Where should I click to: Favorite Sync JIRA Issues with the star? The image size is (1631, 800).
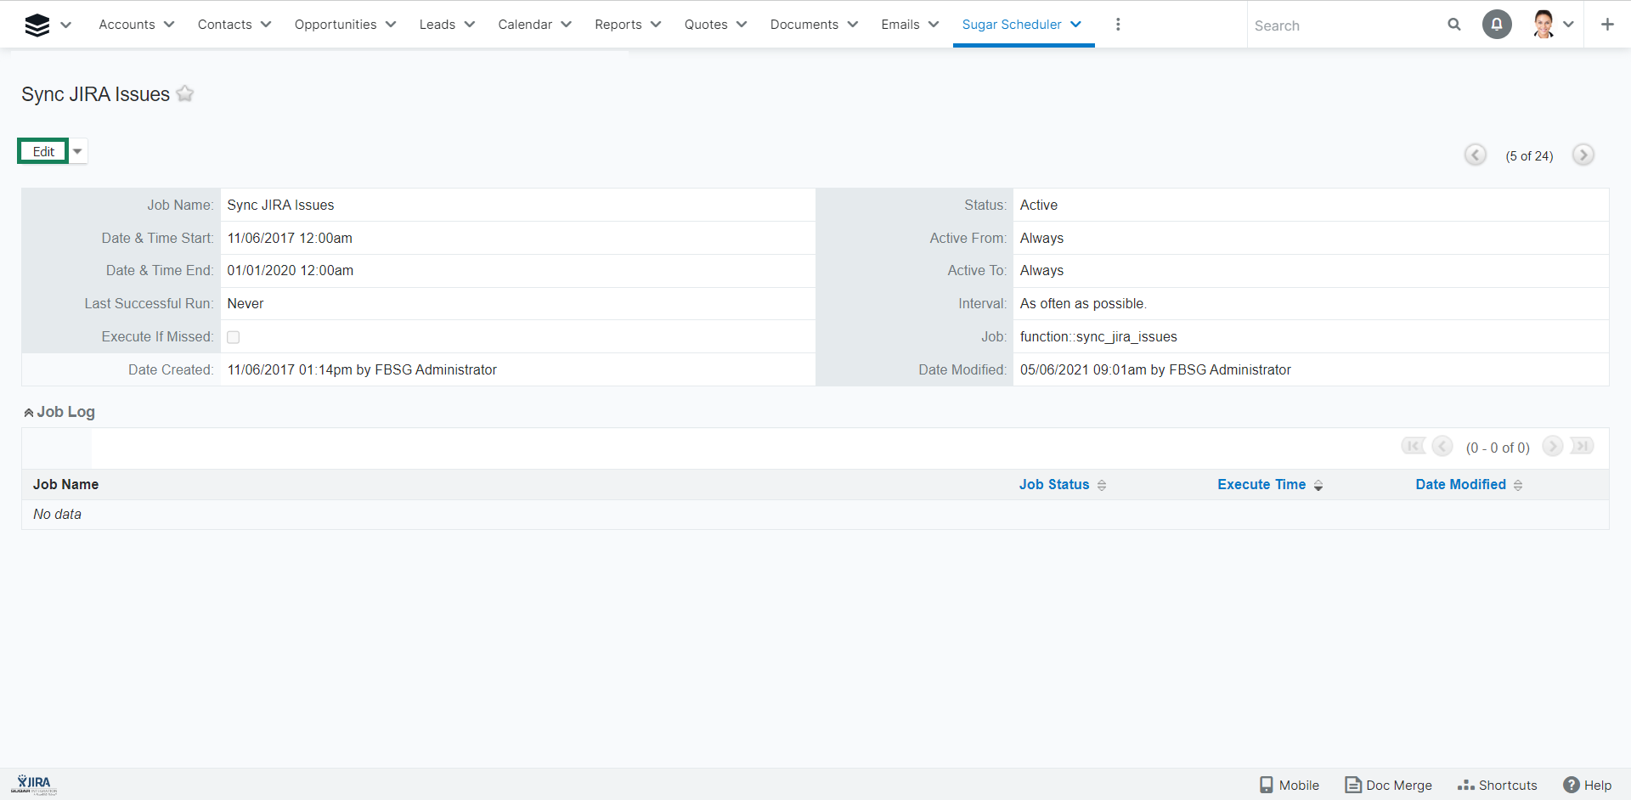pos(185,94)
